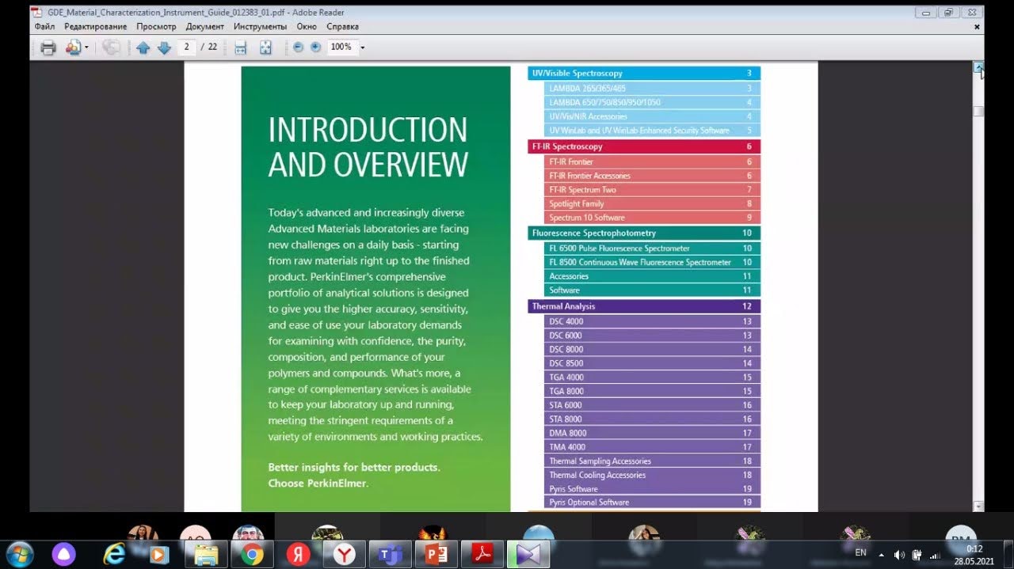
Task: Click the Print icon in toolbar
Action: [x=48, y=47]
